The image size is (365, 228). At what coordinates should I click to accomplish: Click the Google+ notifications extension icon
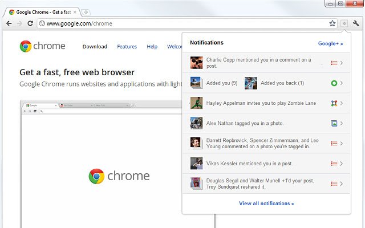click(x=344, y=23)
